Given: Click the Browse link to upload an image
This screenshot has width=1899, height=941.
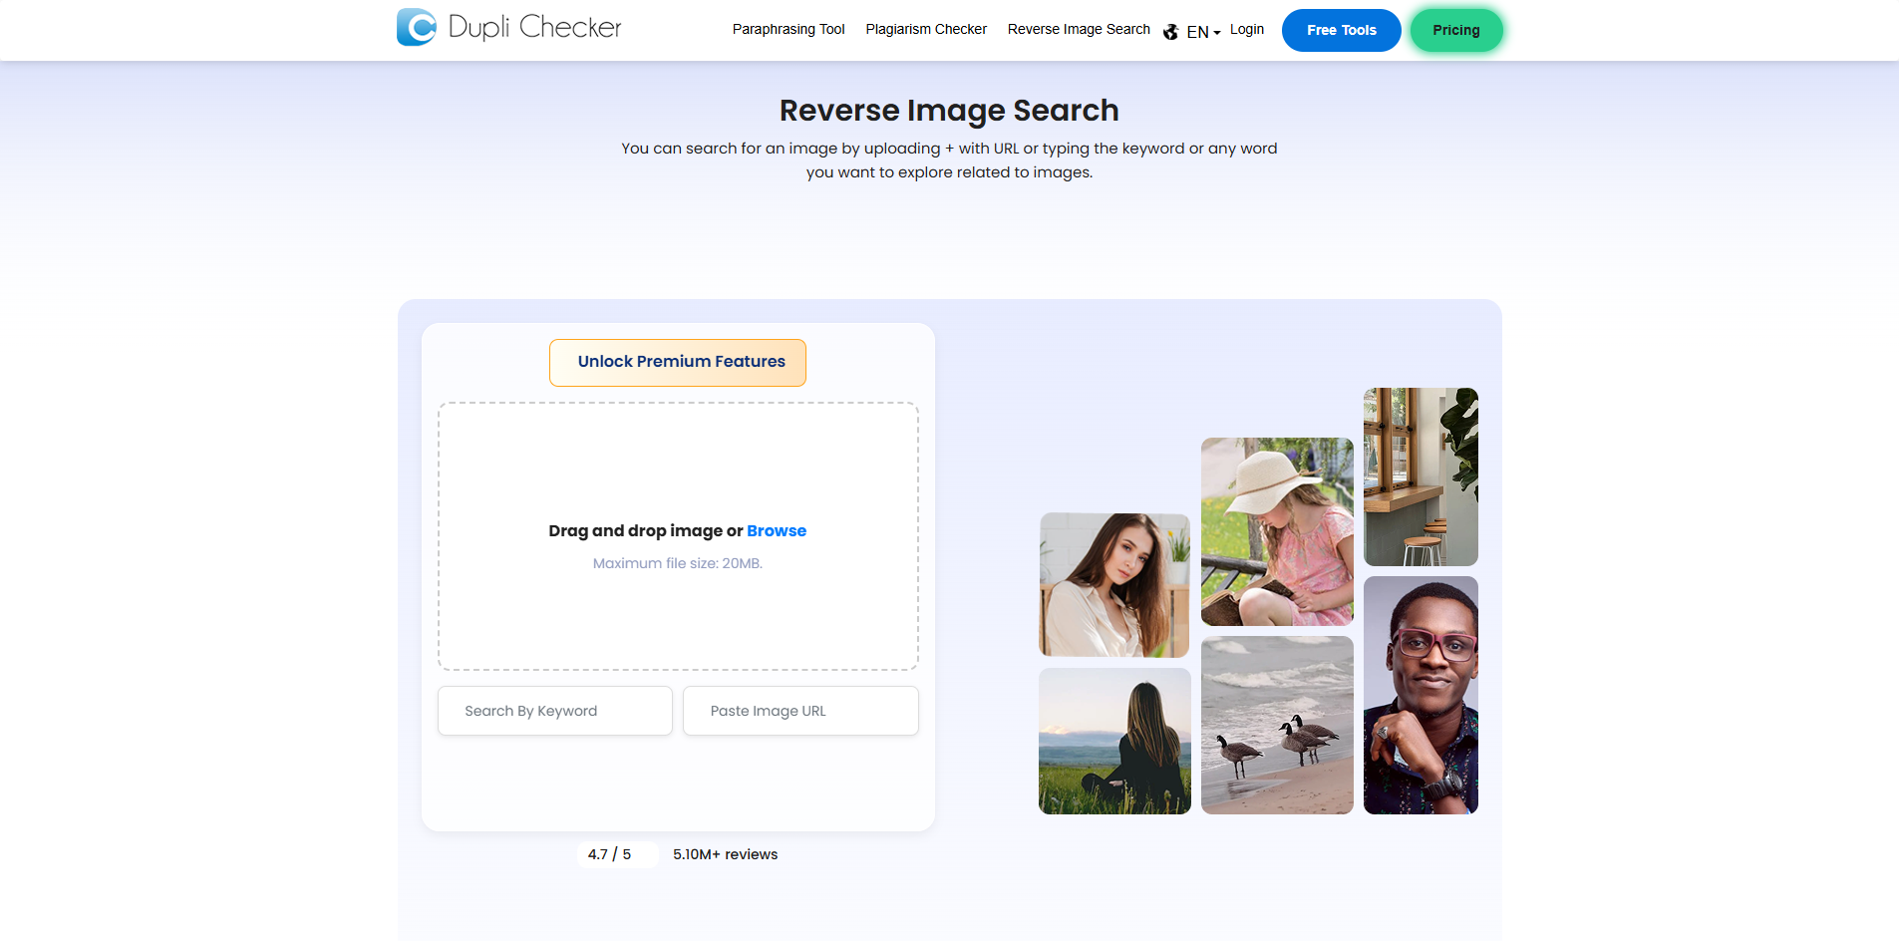Looking at the screenshot, I should pos(777,530).
